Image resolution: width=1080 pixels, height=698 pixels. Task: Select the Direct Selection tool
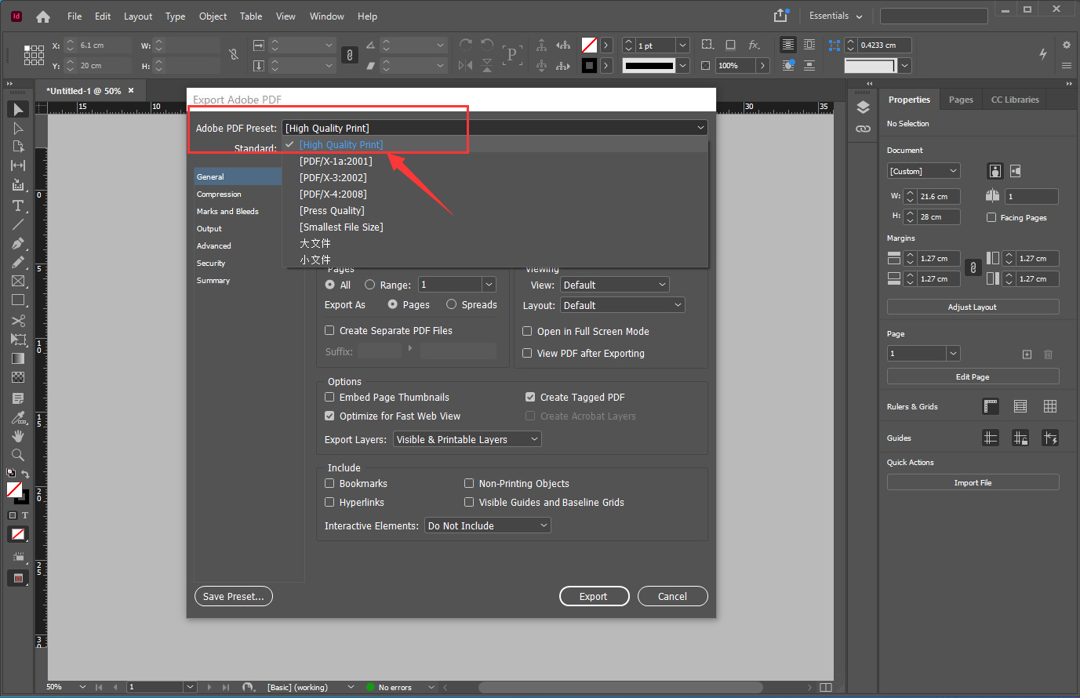pos(18,128)
